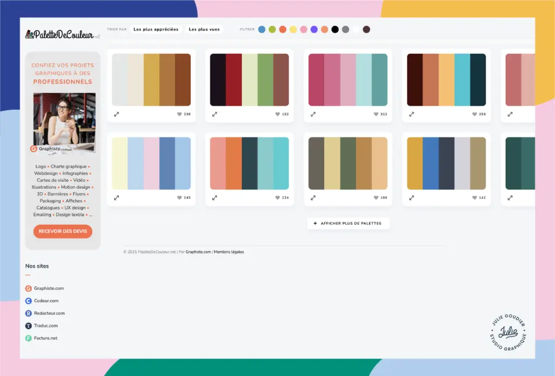Sort by Les plus appréciées

click(x=156, y=29)
